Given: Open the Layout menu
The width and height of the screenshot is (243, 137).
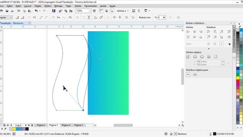Looking at the screenshot, I should 28,6.
